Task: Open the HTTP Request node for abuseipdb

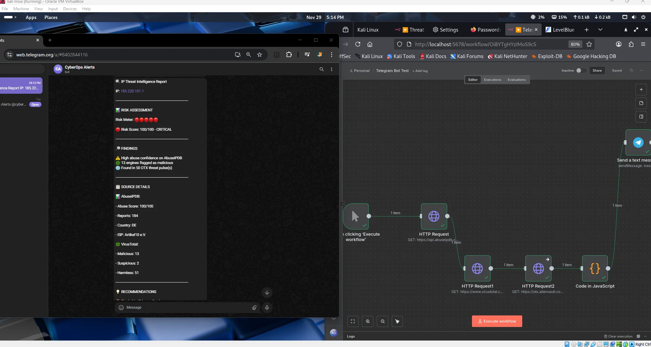Action: [434, 216]
